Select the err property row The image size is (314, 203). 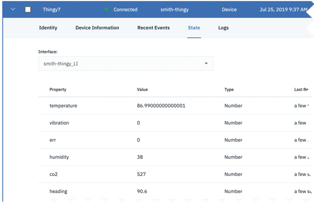tap(175, 140)
